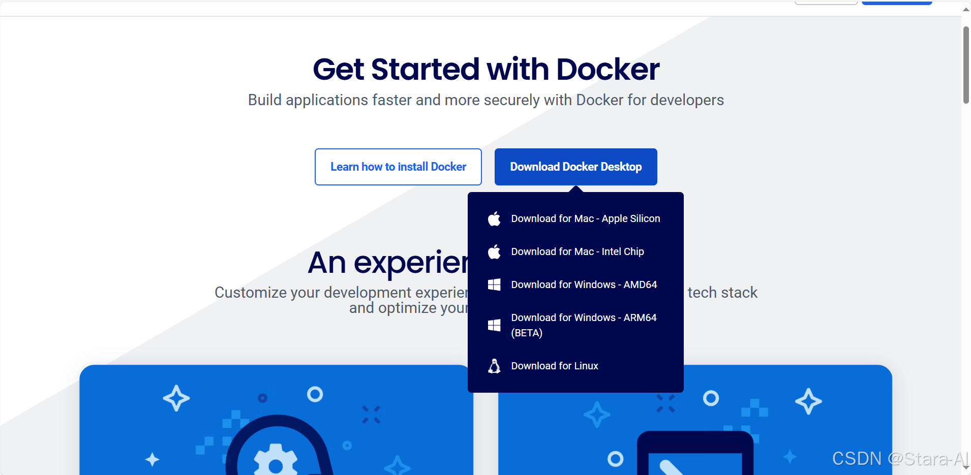Click the page's vertical scrollbar thumb

966,65
